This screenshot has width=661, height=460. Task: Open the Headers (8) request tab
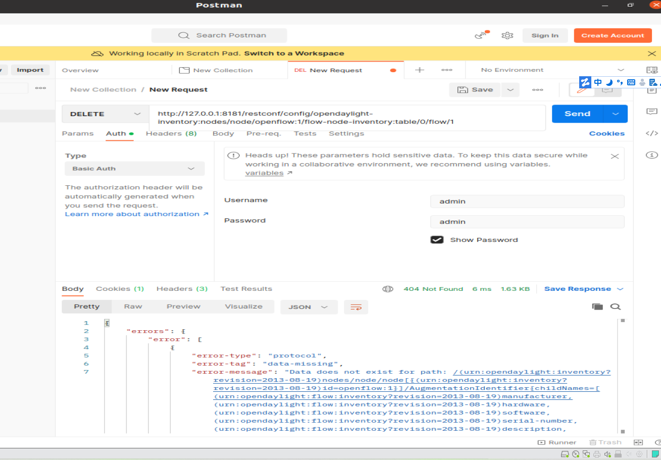[x=171, y=134]
